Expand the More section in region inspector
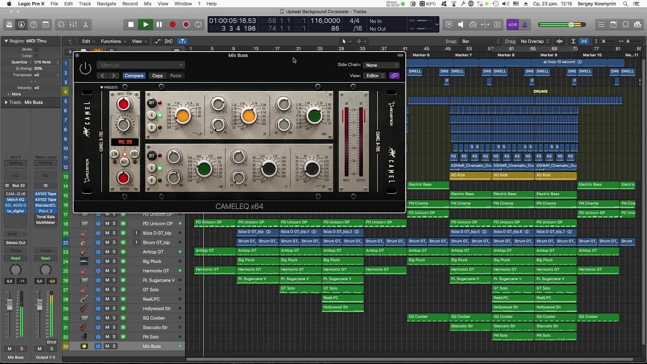The image size is (647, 364). tap(9, 94)
